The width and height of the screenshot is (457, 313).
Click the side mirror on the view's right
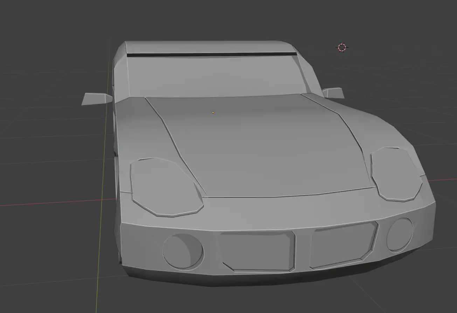(x=333, y=92)
